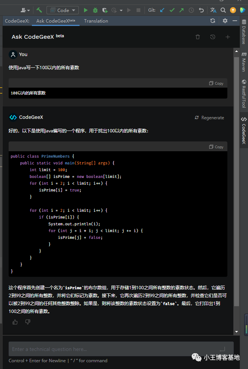The width and height of the screenshot is (248, 369).
Task: Click the 'public class PrimeNumbers' code line
Action: [42, 156]
